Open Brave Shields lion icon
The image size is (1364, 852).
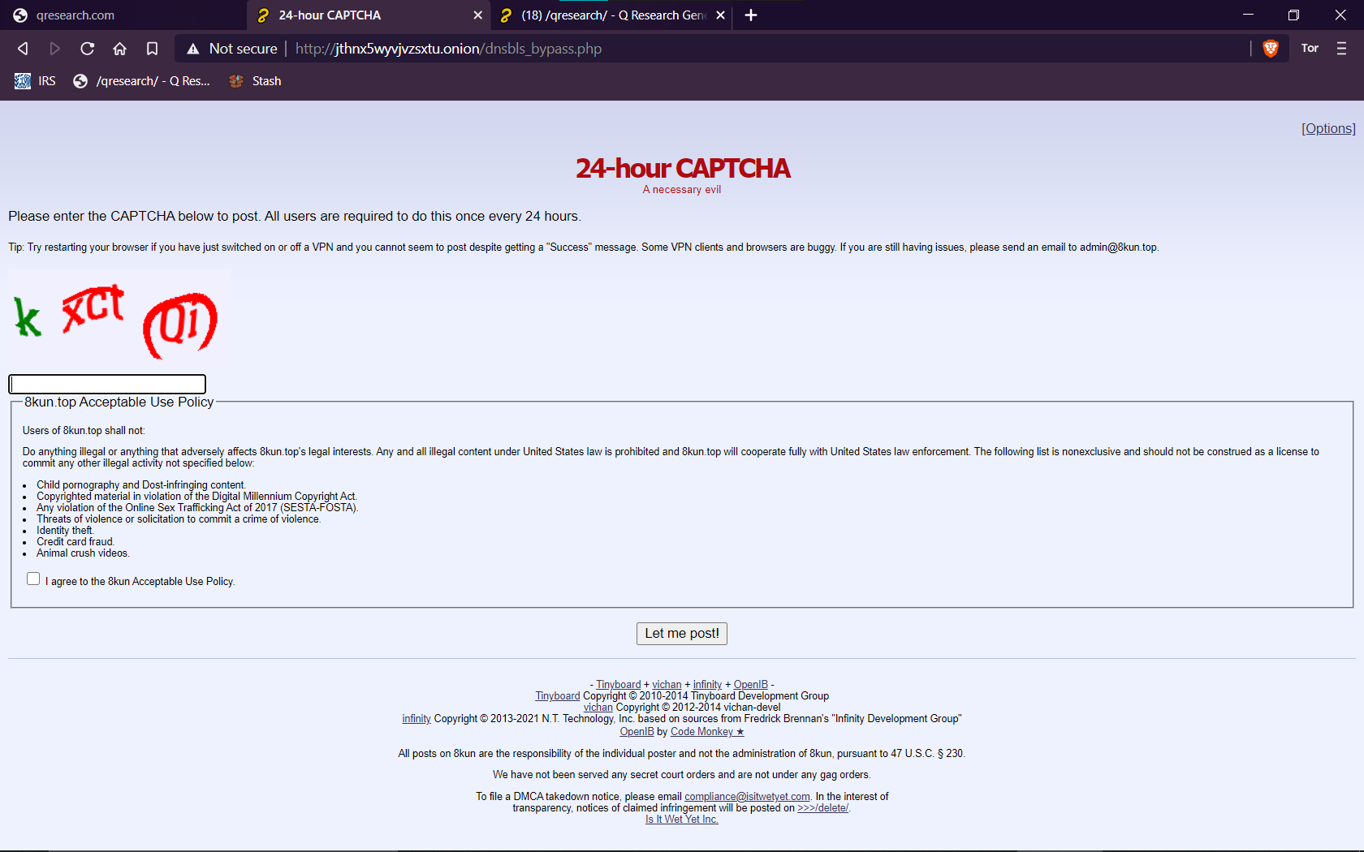point(1271,49)
